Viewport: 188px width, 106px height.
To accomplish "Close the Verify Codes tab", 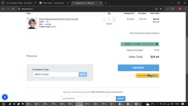I will (x=68, y=3).
